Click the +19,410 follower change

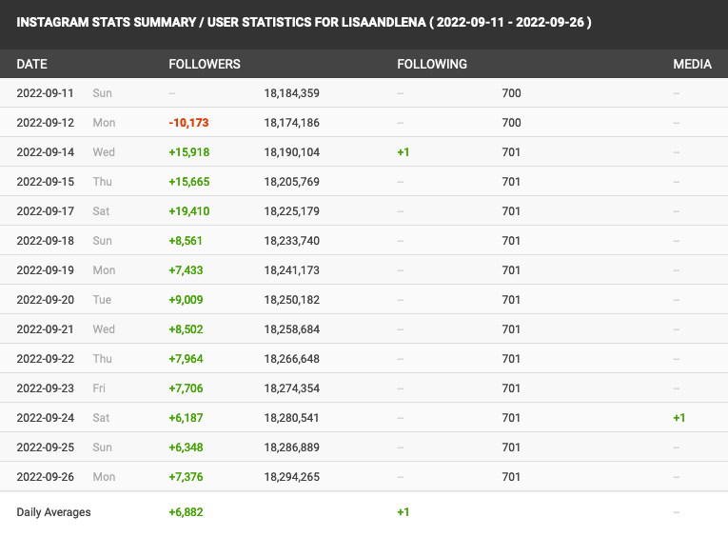pos(189,211)
